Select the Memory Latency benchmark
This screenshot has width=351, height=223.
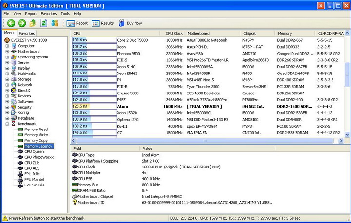tap(39, 146)
